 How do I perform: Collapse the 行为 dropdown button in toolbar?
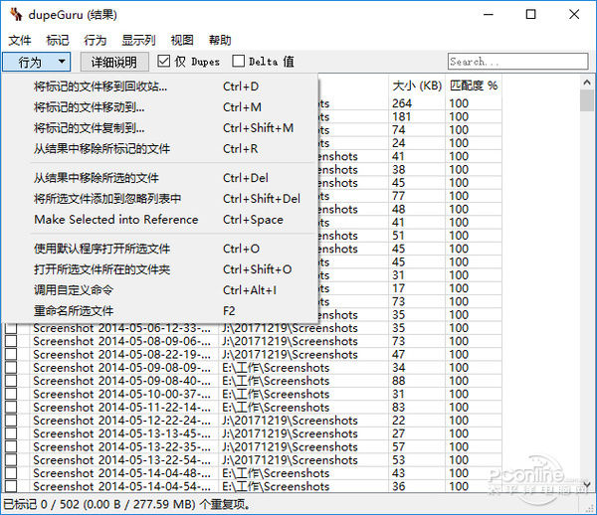click(37, 62)
